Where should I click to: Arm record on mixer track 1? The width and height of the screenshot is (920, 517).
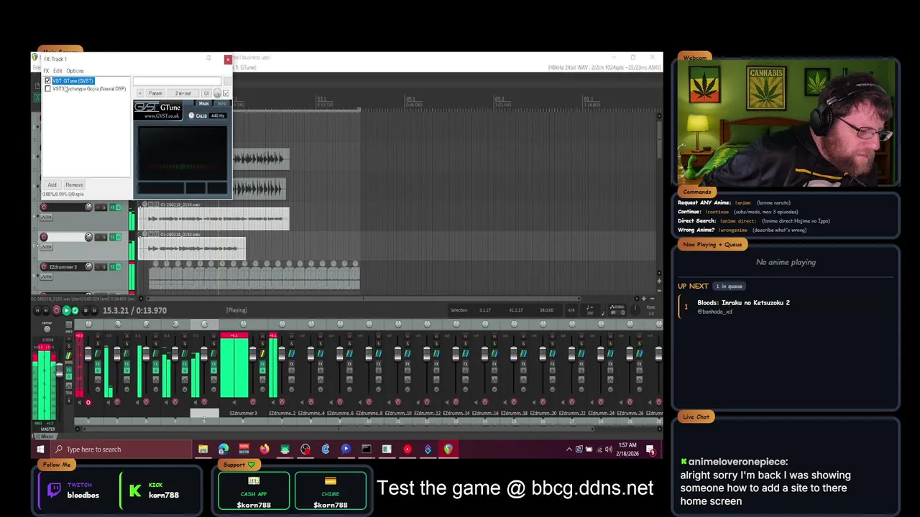pos(88,402)
